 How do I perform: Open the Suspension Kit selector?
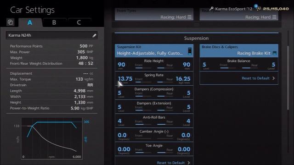tap(154, 51)
